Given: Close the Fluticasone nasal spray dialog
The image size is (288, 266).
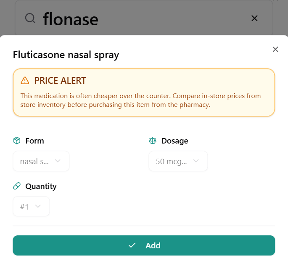Looking at the screenshot, I should tap(275, 49).
